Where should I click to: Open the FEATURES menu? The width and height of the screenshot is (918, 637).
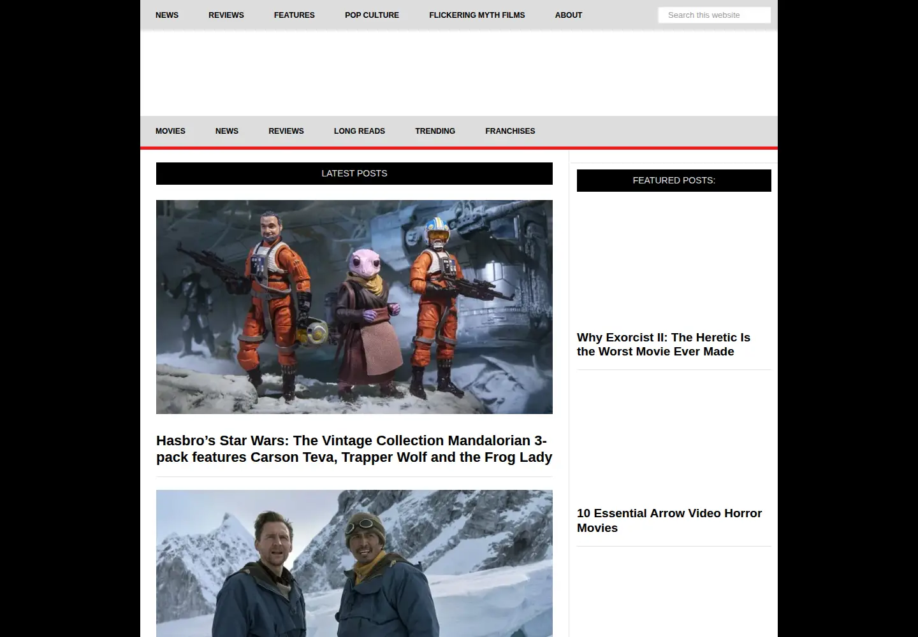295,15
